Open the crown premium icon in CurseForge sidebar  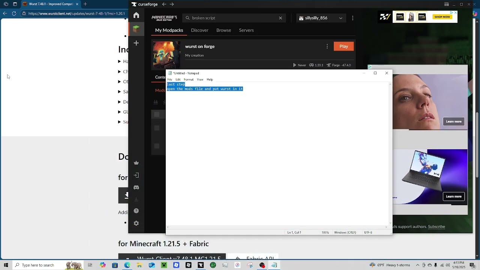click(136, 163)
